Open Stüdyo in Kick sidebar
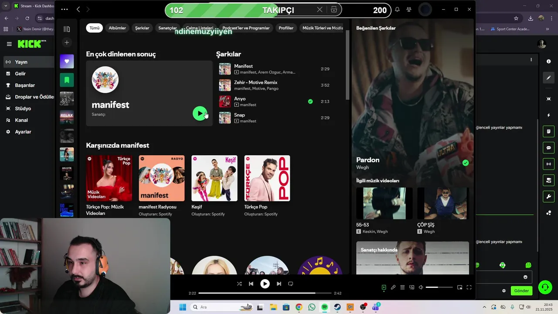 tap(29, 108)
